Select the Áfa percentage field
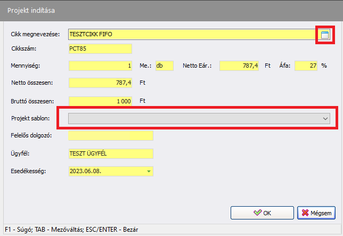 click(306, 66)
